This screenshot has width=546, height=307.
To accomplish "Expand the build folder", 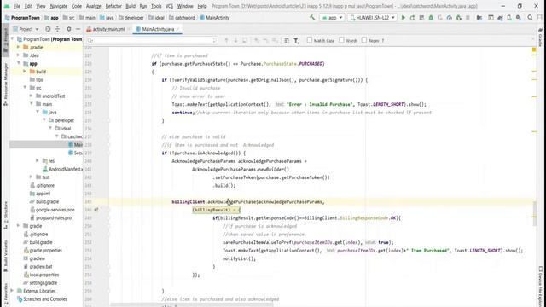I will click(25, 72).
